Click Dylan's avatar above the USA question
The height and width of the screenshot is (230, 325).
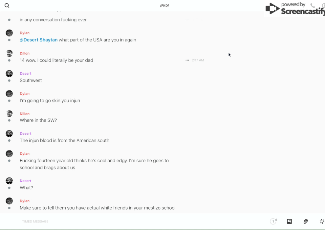[x=9, y=33]
